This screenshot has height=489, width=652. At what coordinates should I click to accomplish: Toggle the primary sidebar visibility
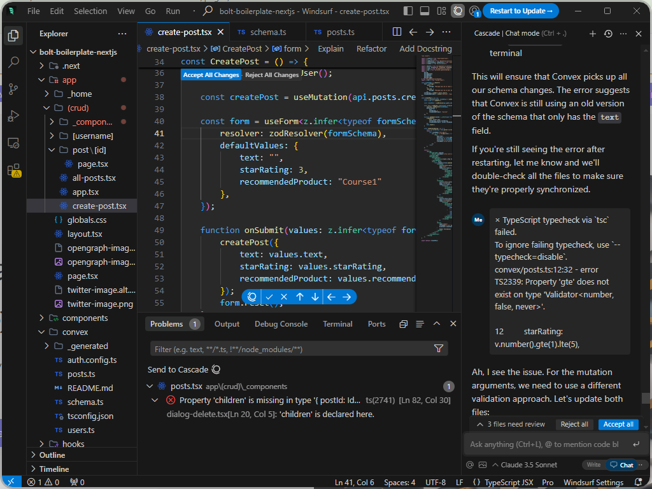point(407,11)
